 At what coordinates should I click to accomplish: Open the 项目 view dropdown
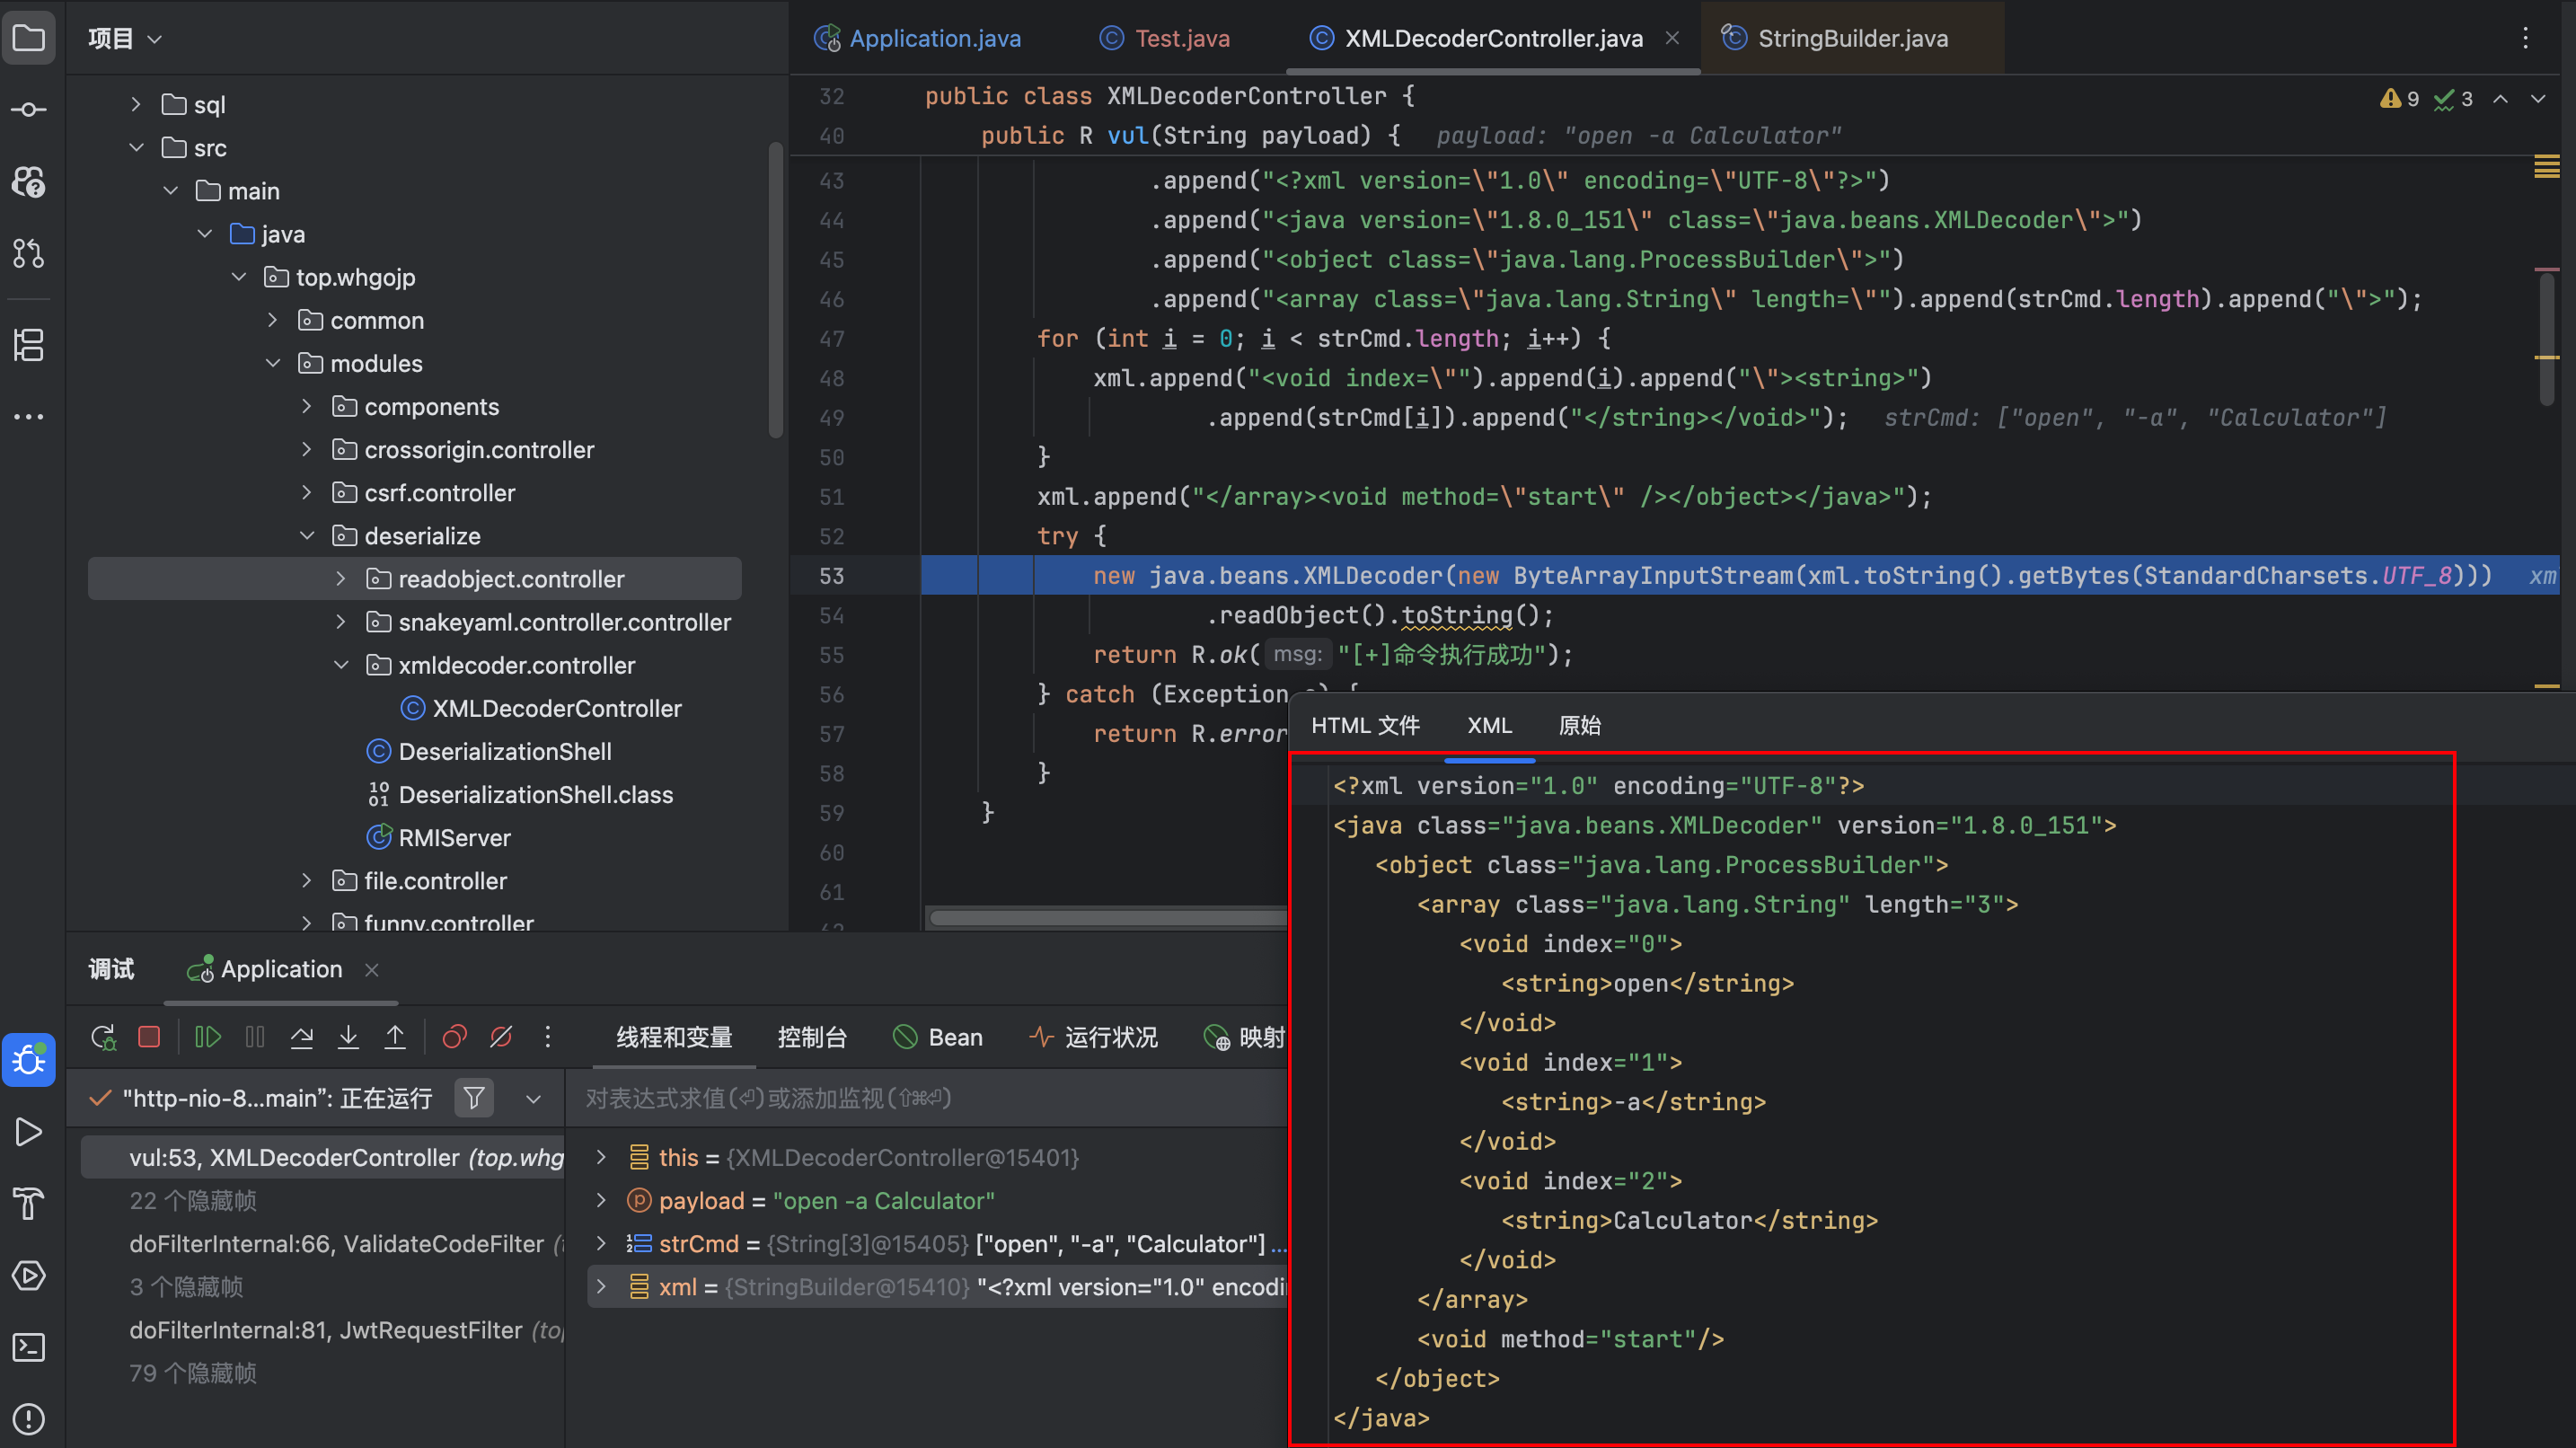tap(124, 39)
